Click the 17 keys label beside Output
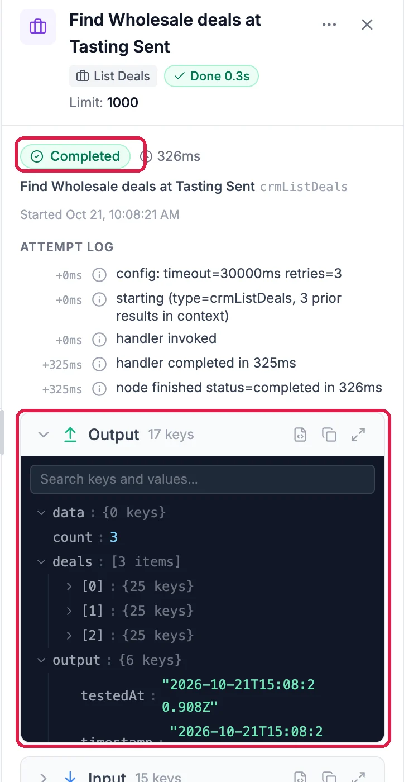 click(x=171, y=435)
